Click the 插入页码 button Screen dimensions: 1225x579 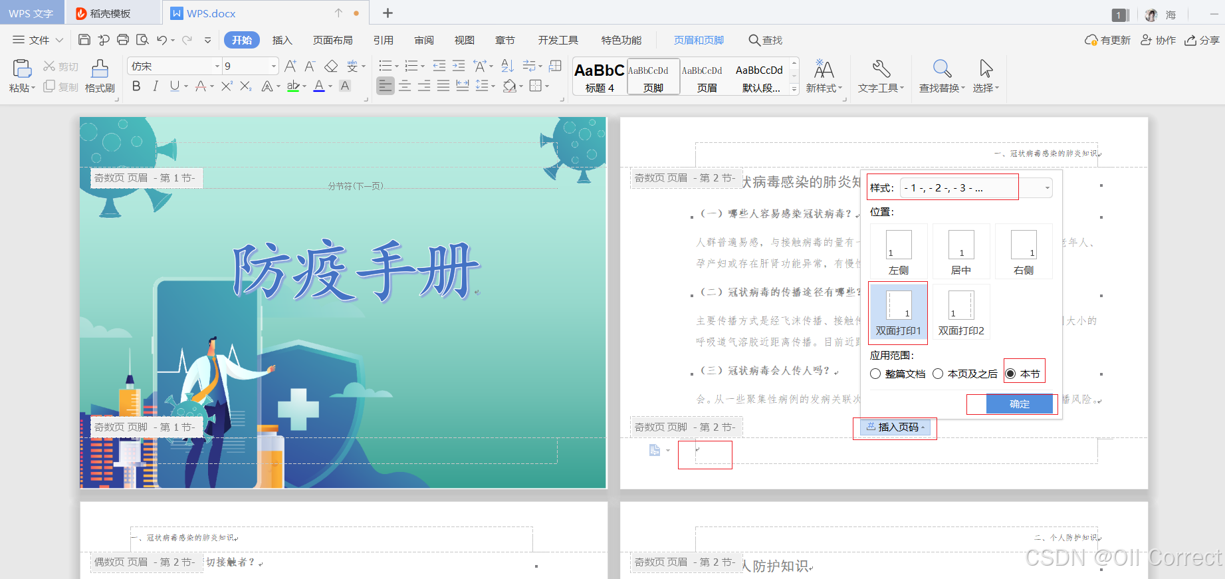896,427
